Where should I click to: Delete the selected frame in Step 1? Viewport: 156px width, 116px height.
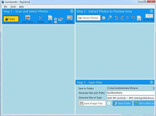pyautogui.click(x=41, y=19)
